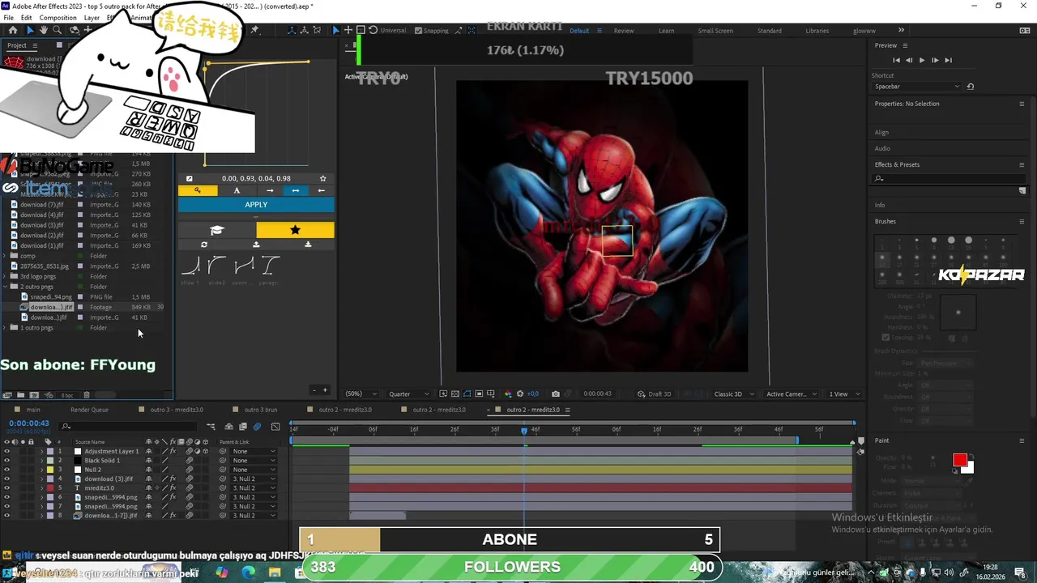The height and width of the screenshot is (583, 1037).
Task: Click the timeline current time 0:00:00:43
Action: click(x=29, y=423)
